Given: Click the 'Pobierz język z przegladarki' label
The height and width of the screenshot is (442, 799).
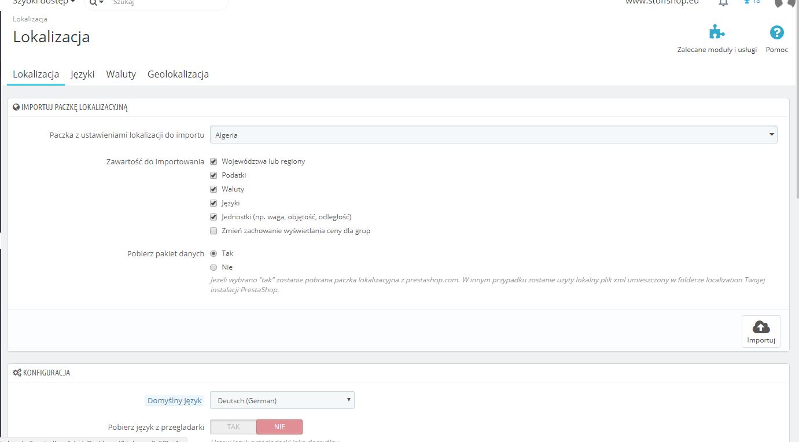Looking at the screenshot, I should (156, 428).
